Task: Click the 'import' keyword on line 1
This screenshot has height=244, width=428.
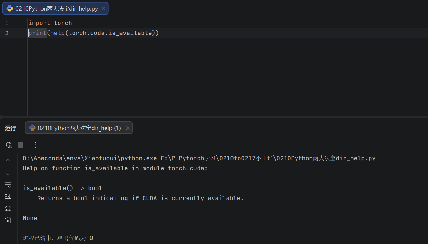Action: pos(39,23)
